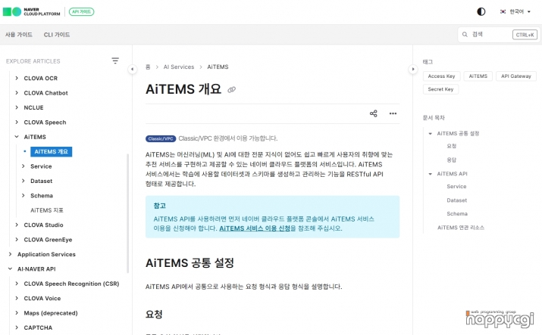Image resolution: width=542 pixels, height=335 pixels.
Task: Switch to the CLI 가이드 tab
Action: 57,35
